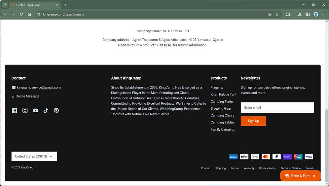Toggle the browser side panel icon
The height and width of the screenshot is (186, 329).
(308, 14)
